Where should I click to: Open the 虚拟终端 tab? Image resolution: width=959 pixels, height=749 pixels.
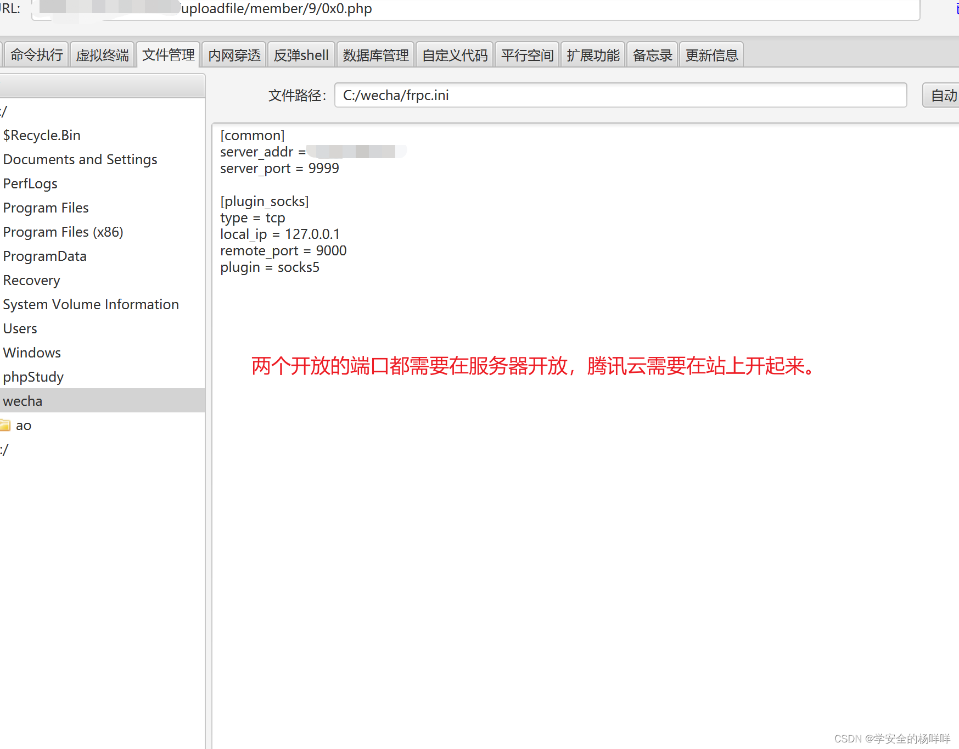102,54
